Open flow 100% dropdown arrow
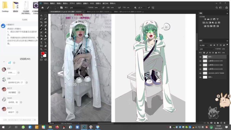231x130 pixels. [116, 8]
